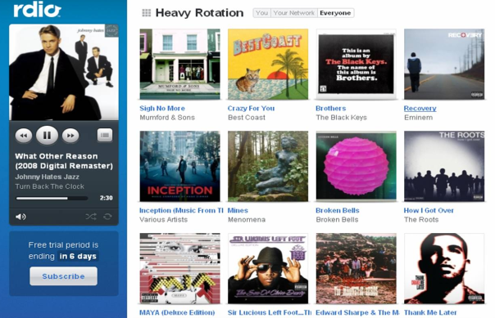This screenshot has height=318, width=495.
Task: Open the Crazy For You link
Action: 251,108
